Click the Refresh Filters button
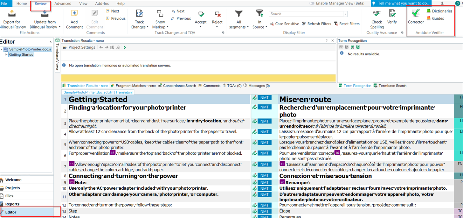Image resolution: width=463 pixels, height=218 pixels. click(x=316, y=24)
